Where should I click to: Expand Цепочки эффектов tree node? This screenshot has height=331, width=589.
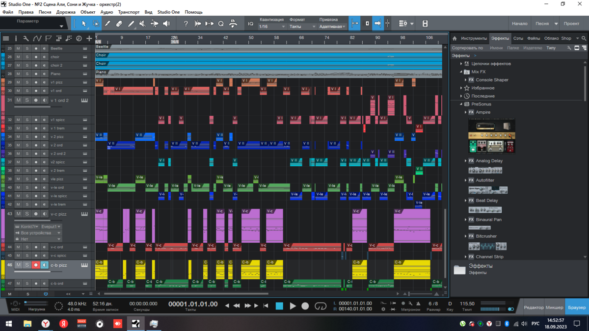(461, 64)
